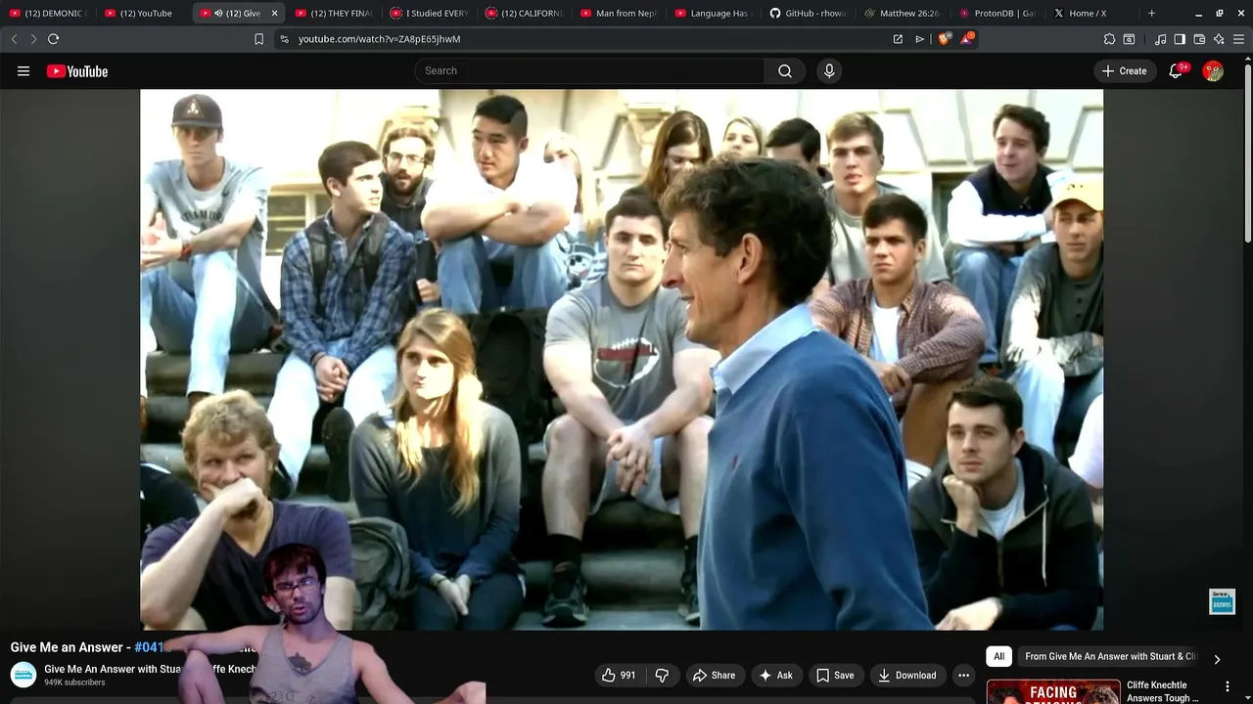Bookmark this page
The image size is (1253, 704).
coord(258,39)
